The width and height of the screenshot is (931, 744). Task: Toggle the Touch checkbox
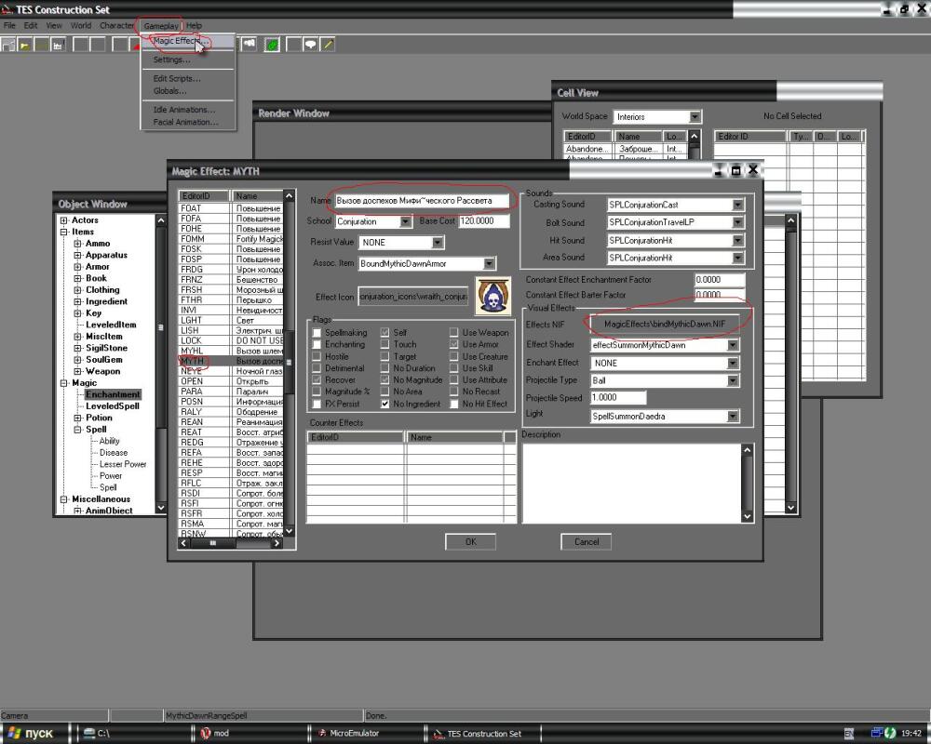tap(385, 344)
